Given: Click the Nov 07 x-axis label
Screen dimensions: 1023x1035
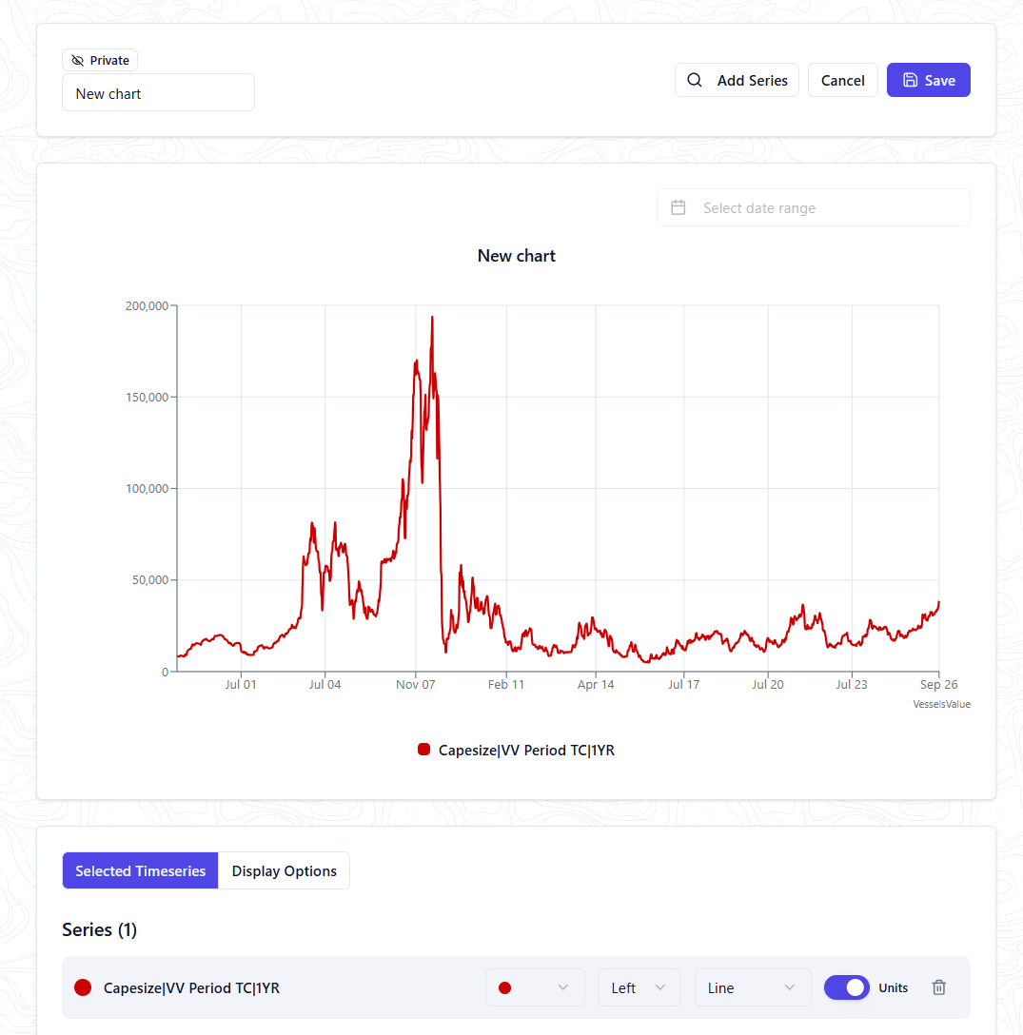Looking at the screenshot, I should 416,685.
